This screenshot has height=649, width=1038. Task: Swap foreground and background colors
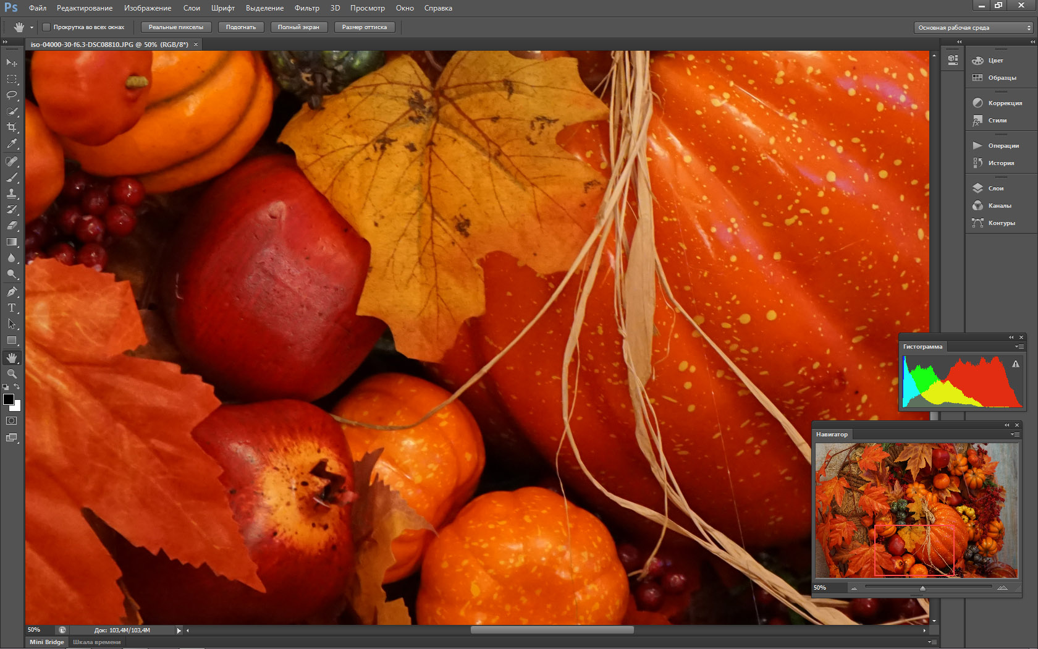[x=17, y=387]
